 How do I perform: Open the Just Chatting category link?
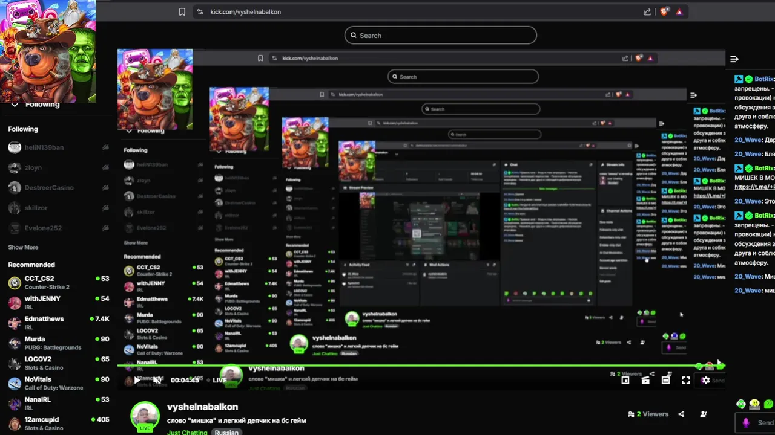click(187, 432)
